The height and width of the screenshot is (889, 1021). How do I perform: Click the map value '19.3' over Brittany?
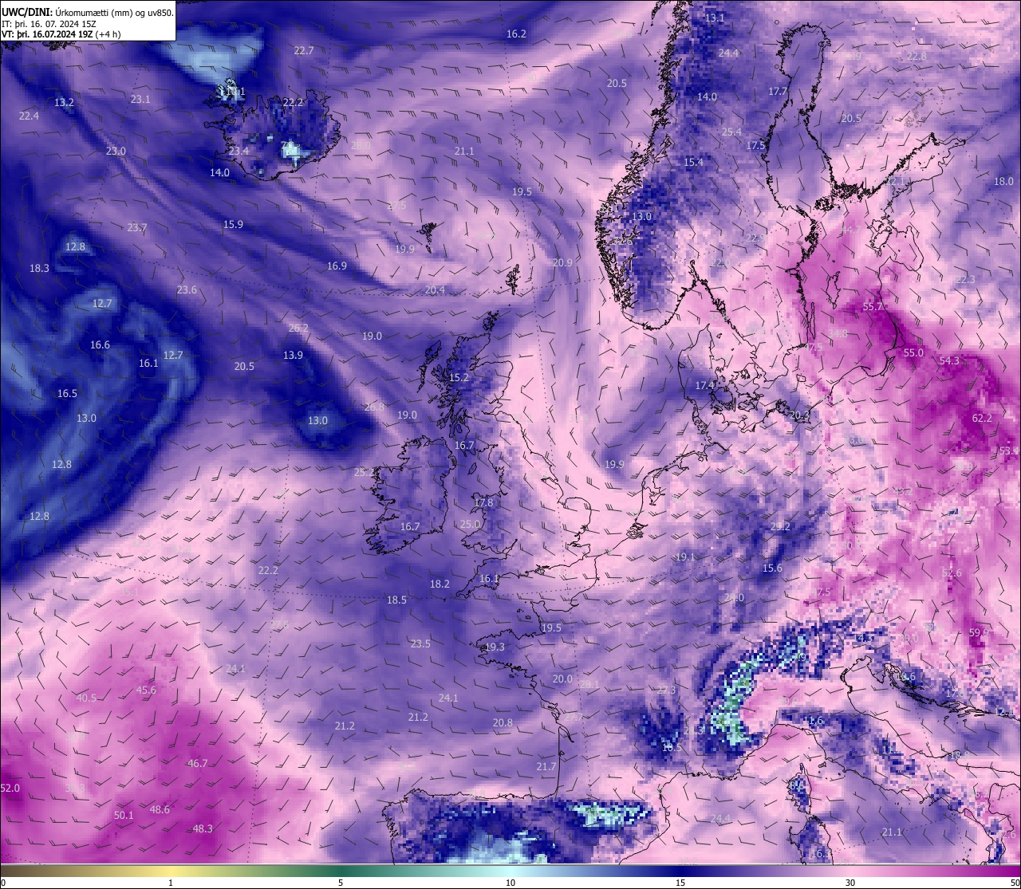pos(495,647)
